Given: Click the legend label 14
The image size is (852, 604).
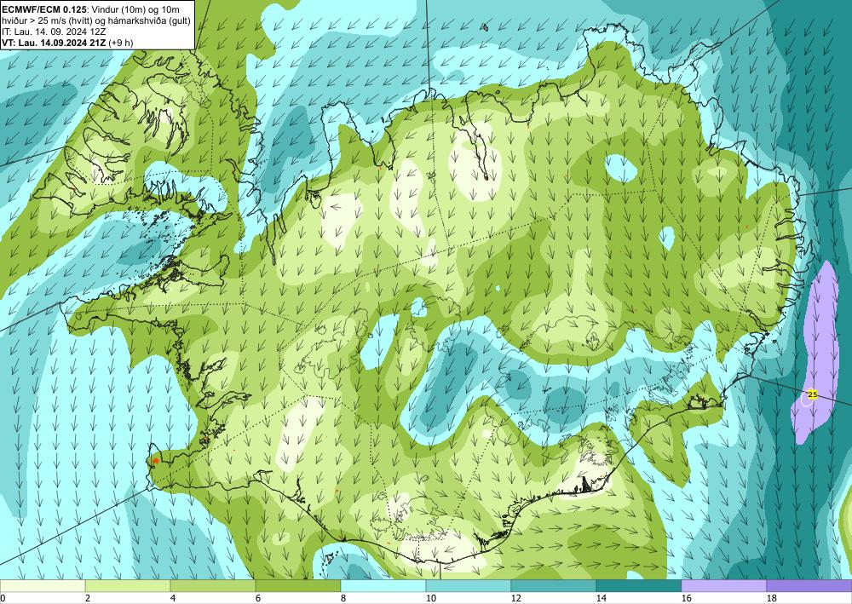Looking at the screenshot, I should 601,599.
